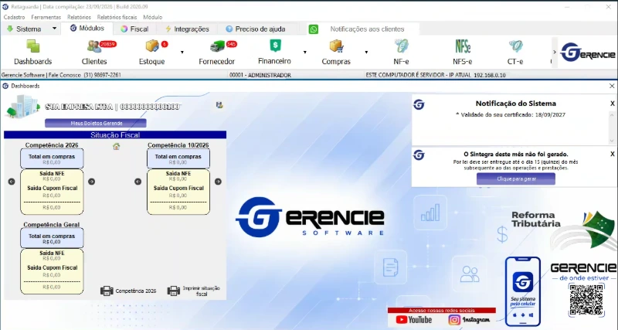
Task: Switch to the Integrações tab
Action: [x=187, y=29]
